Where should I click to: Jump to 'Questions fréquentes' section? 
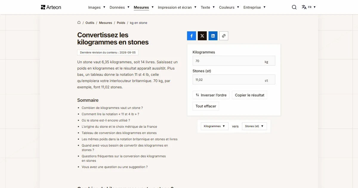(x=124, y=158)
